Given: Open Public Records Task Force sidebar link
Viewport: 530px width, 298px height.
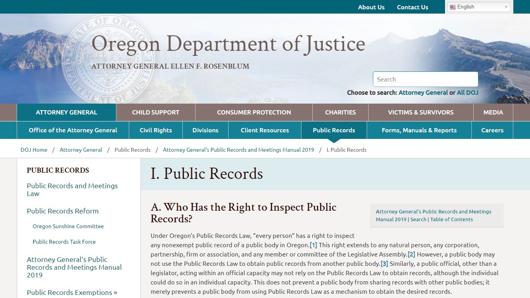Looking at the screenshot, I should tap(64, 242).
